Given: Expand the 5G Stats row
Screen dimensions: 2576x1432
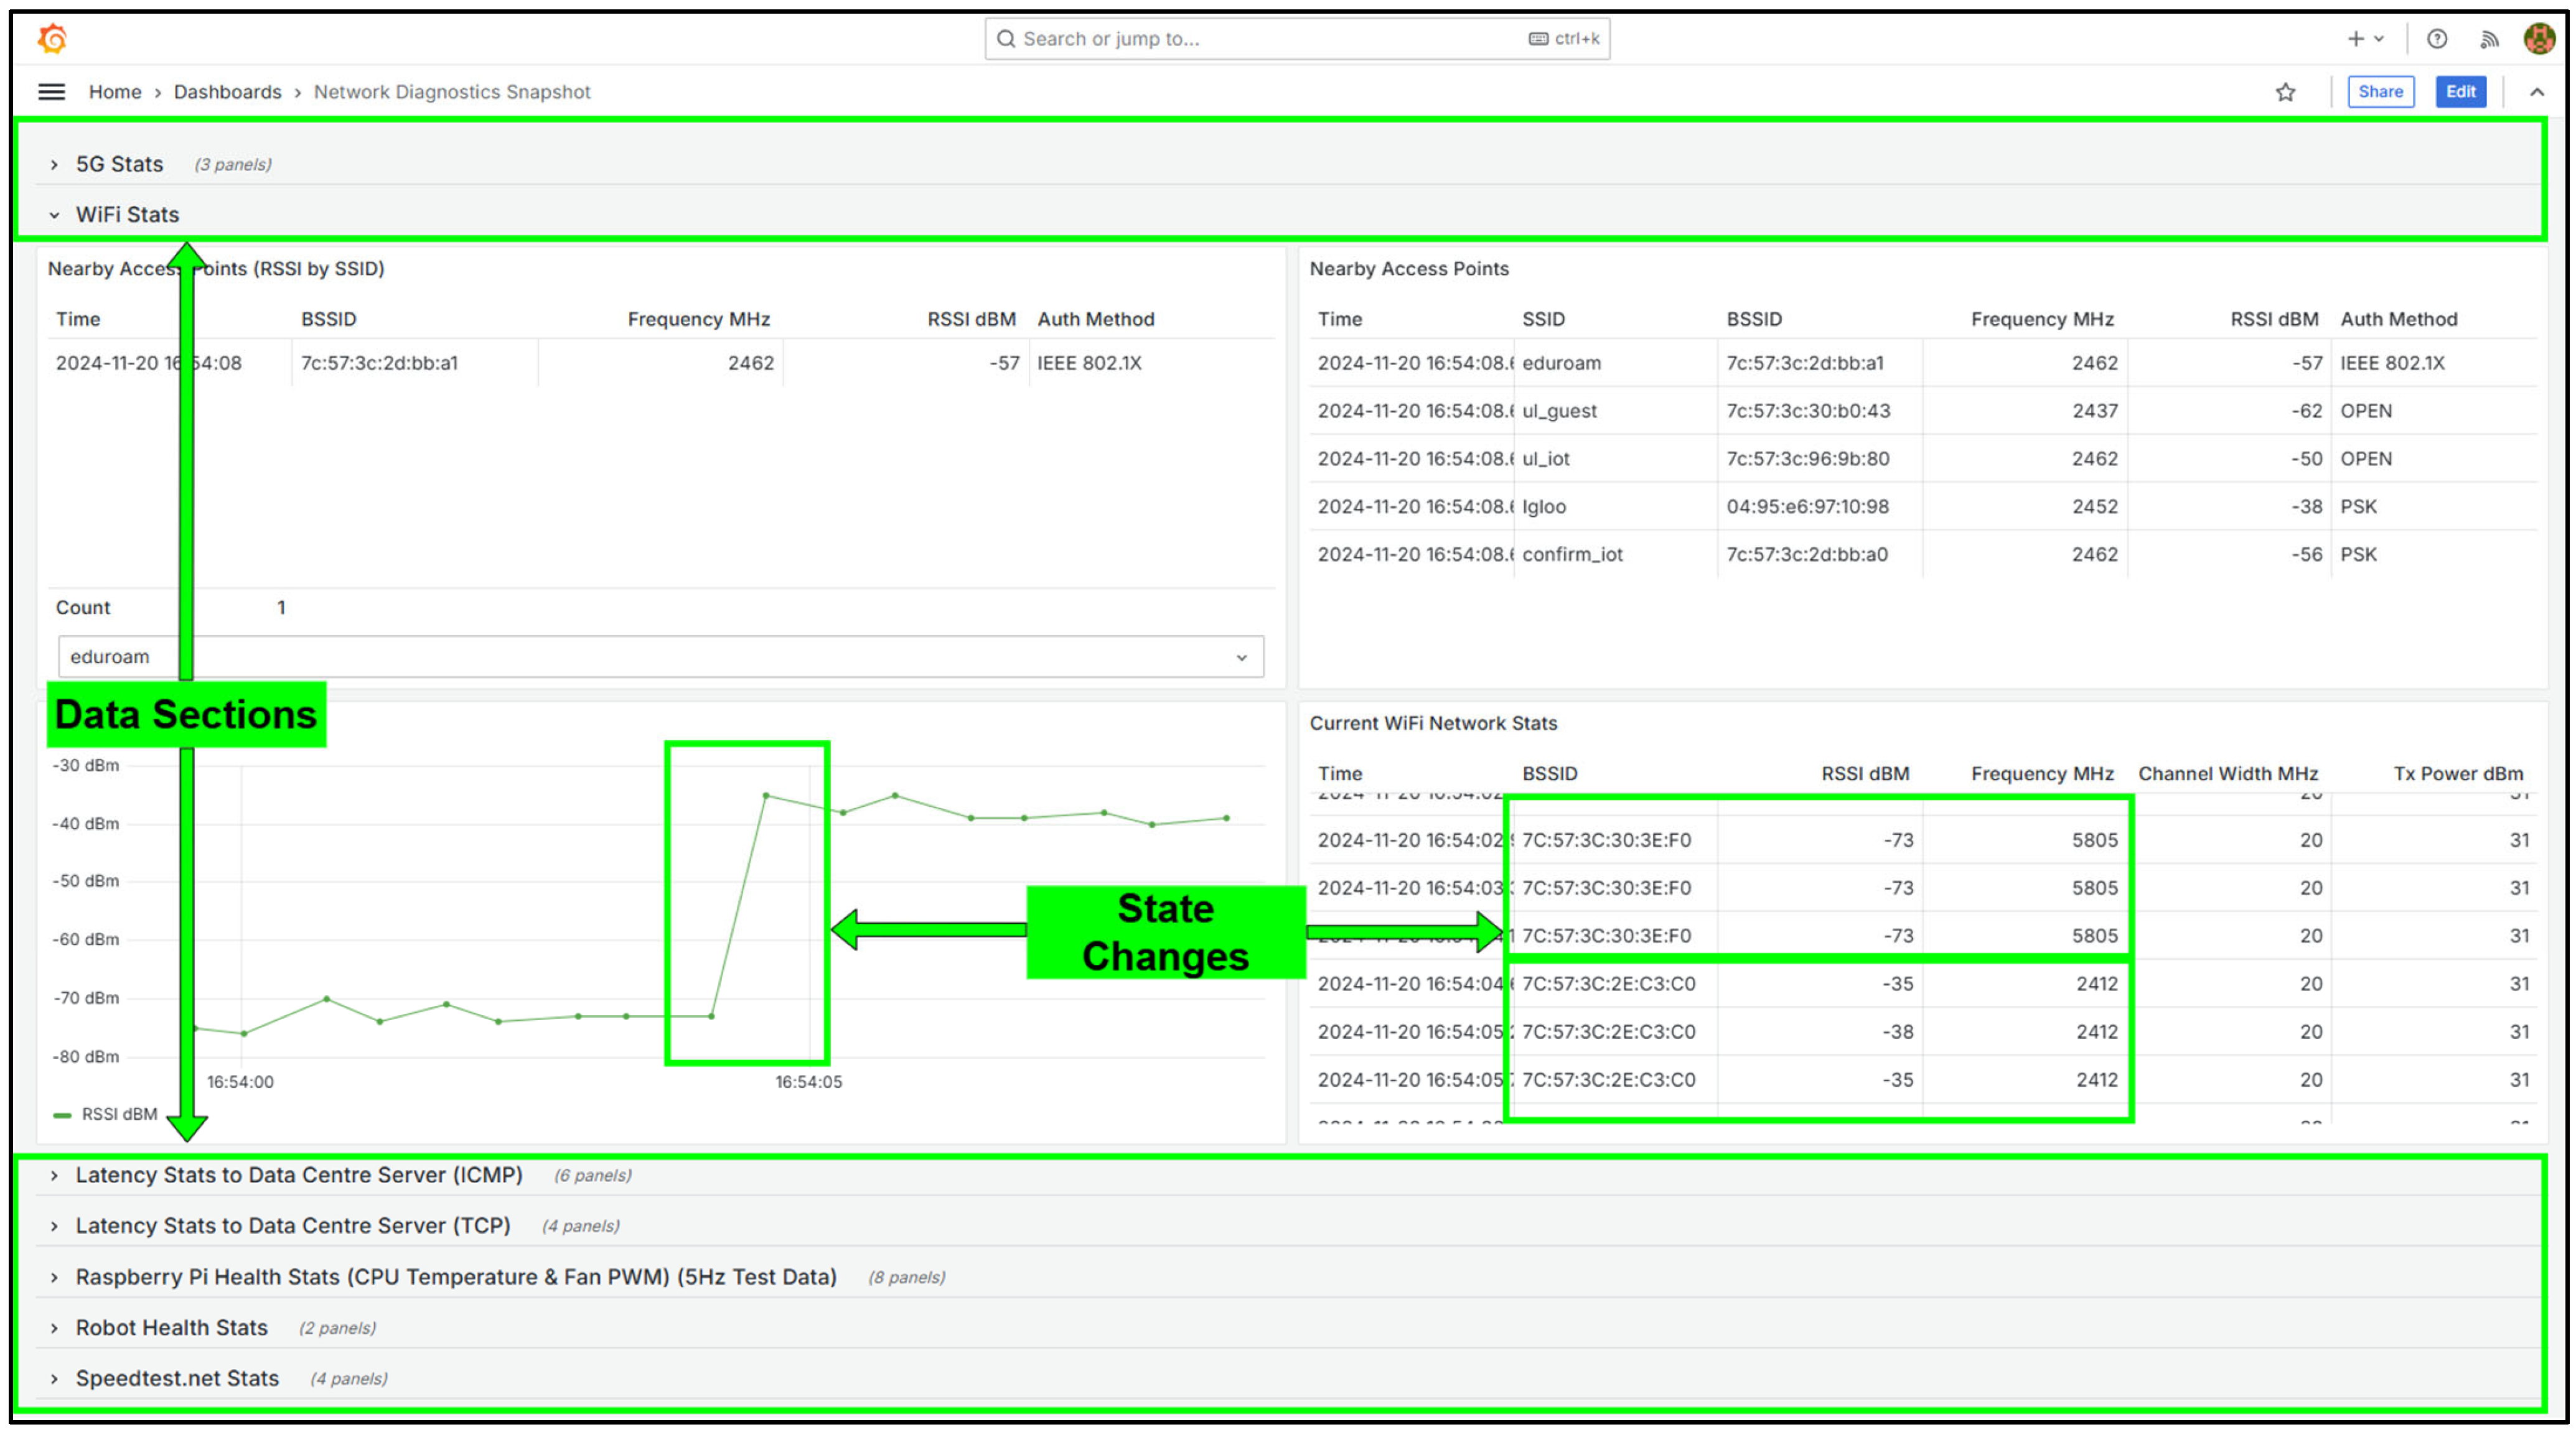Looking at the screenshot, I should tap(119, 164).
